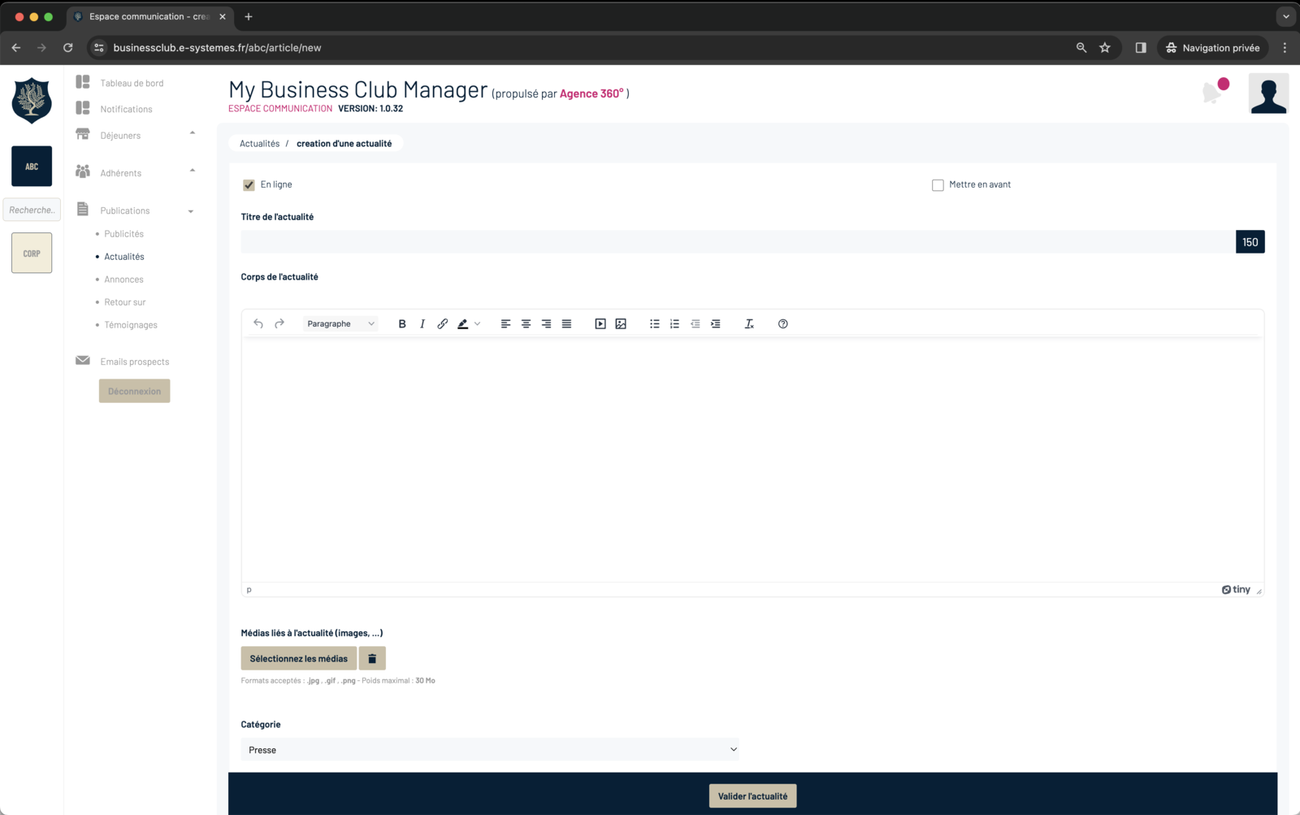Open Annonces in the sidebar
This screenshot has width=1300, height=815.
point(123,280)
